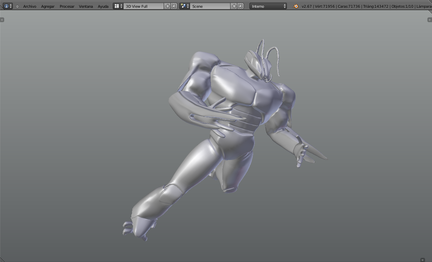Viewport: 432px width, 262px height.
Task: Click the Blender logo icon
Action: point(296,6)
